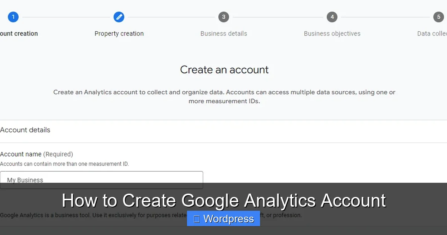This screenshot has height=235, width=447.
Task: Click the step 4 Business objectives circle
Action: pyautogui.click(x=332, y=17)
